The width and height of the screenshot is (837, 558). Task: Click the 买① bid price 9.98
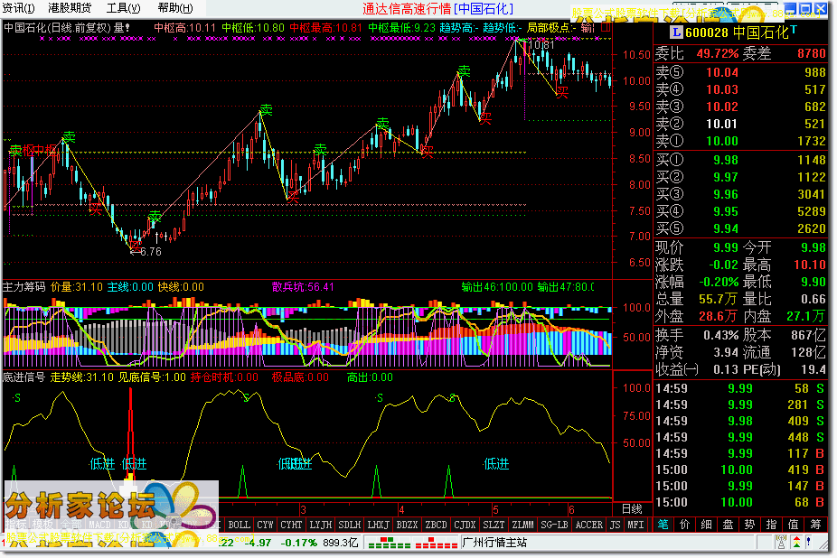click(726, 160)
